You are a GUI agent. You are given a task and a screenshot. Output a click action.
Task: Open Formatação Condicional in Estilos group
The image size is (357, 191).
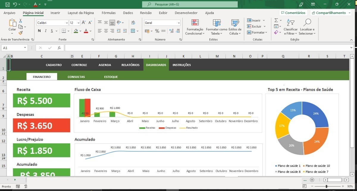[x=195, y=27]
